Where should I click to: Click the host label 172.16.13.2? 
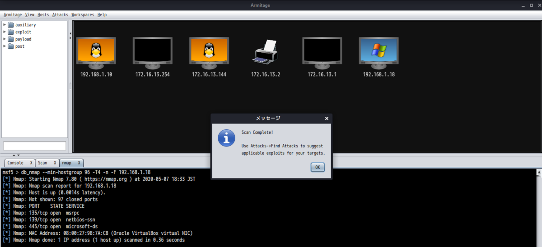coord(266,74)
